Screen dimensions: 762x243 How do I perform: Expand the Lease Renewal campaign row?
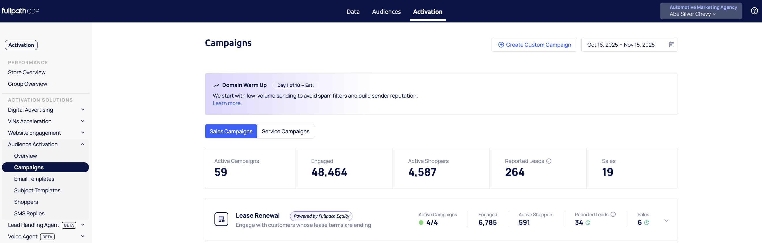666,220
